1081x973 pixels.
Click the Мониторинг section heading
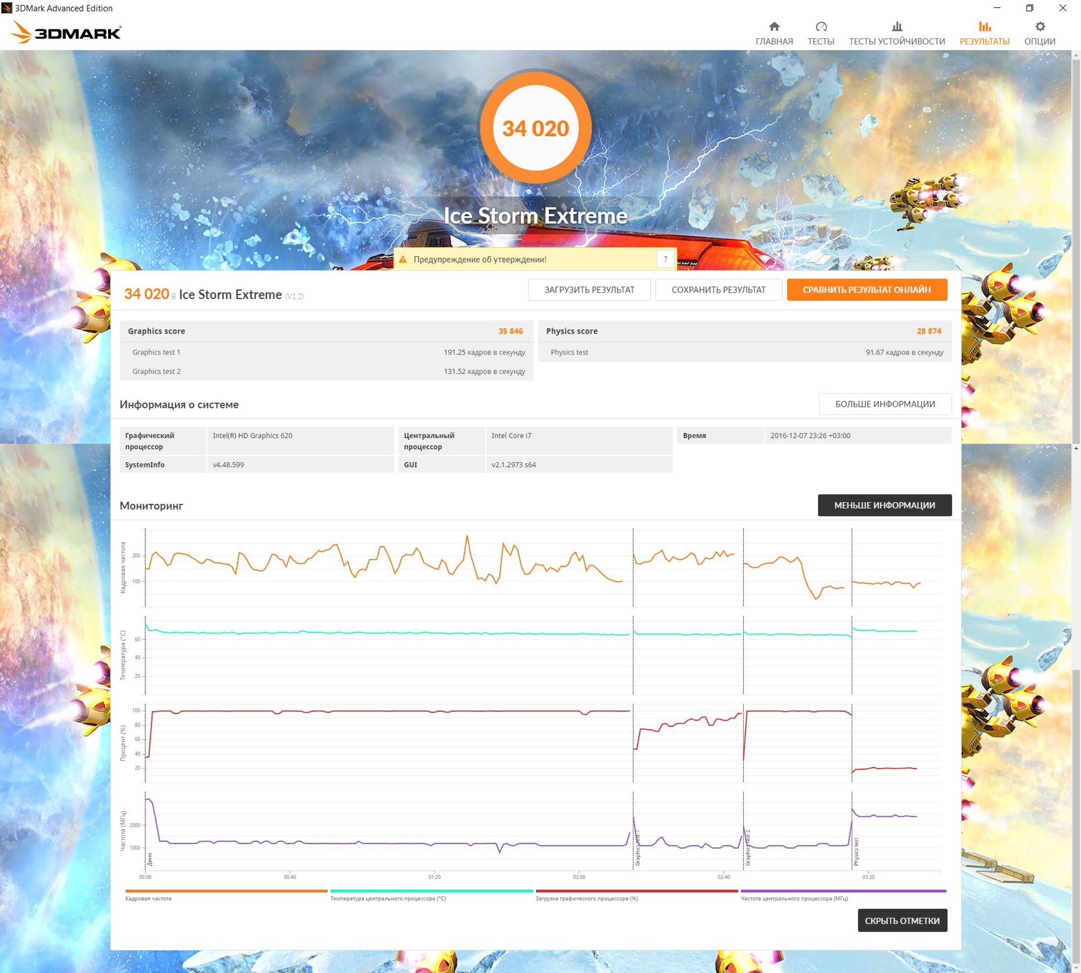[x=151, y=505]
